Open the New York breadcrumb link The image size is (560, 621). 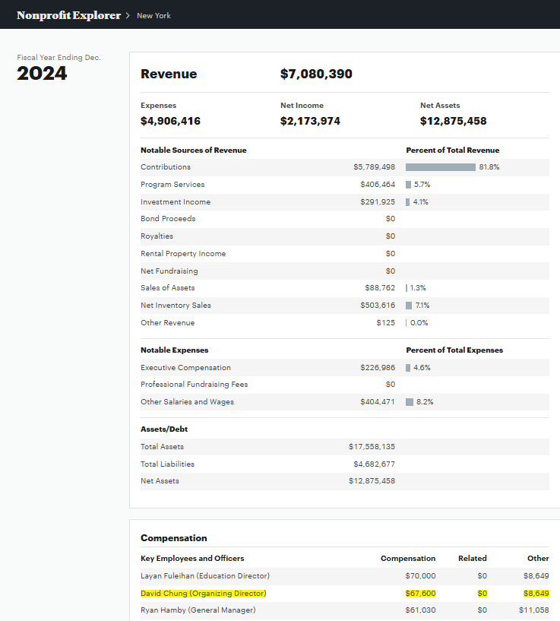click(x=153, y=16)
